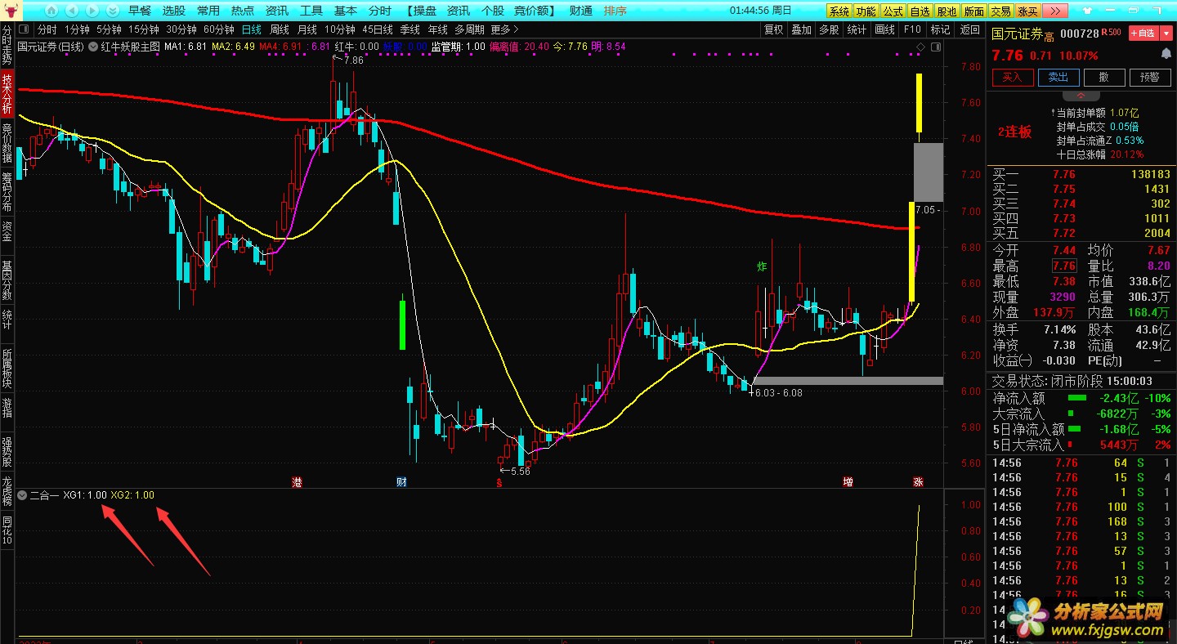Toggle the right panel icon next to diamond
Image resolution: width=1177 pixels, height=644 pixels.
pyautogui.click(x=936, y=47)
